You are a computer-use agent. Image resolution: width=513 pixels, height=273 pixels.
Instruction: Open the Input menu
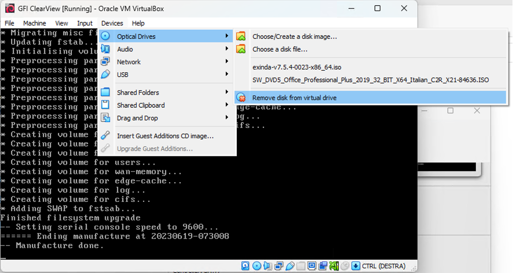(85, 23)
